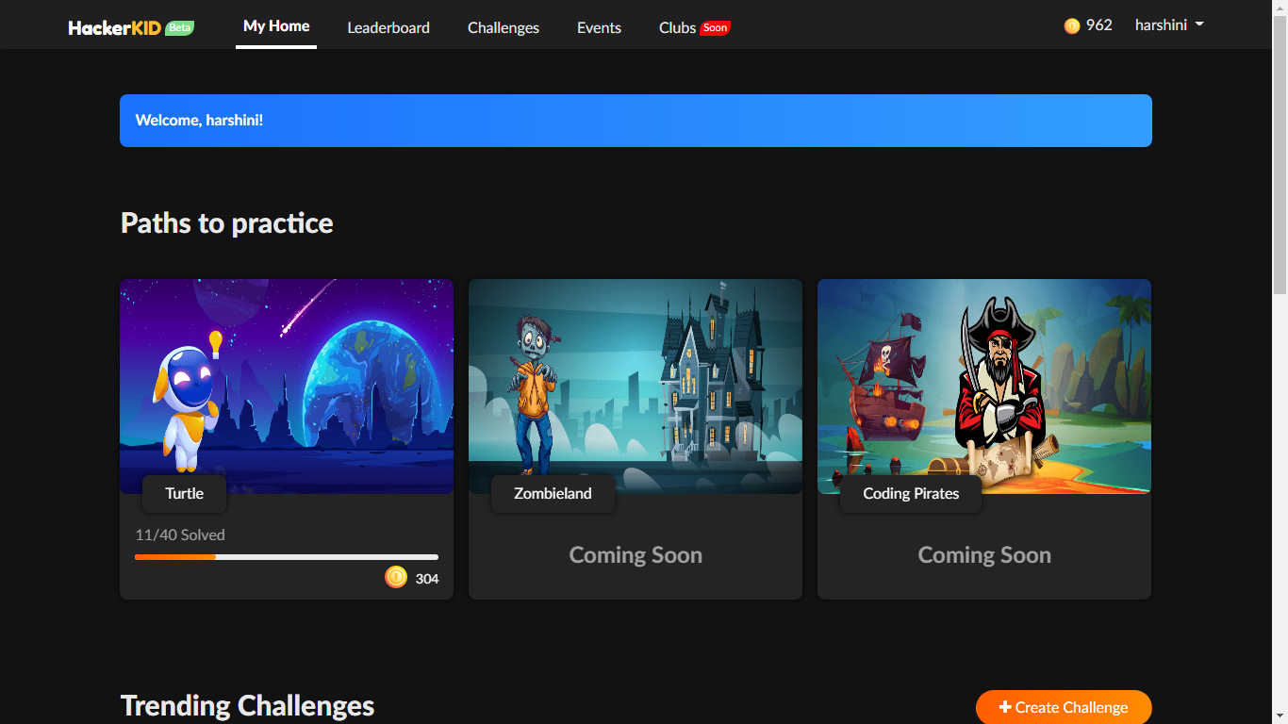Click the HackerKID logo

(115, 27)
